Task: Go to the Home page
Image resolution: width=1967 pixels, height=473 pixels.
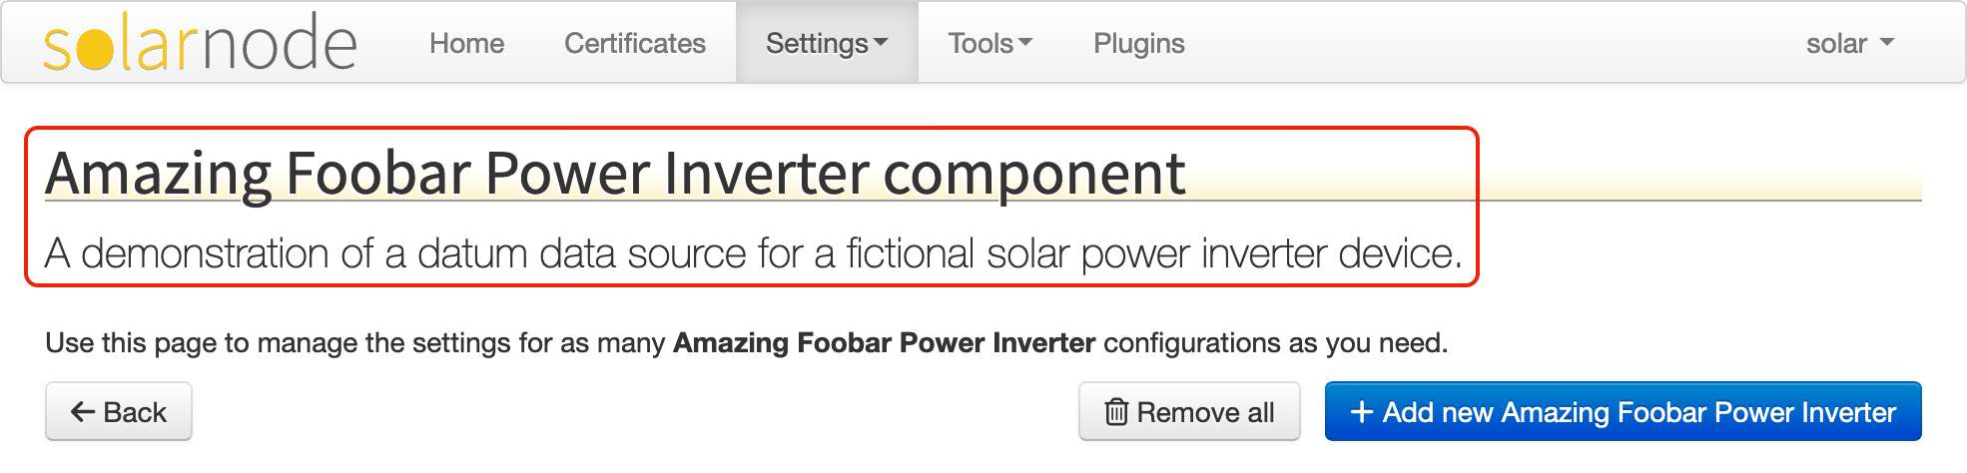Action: pyautogui.click(x=466, y=44)
